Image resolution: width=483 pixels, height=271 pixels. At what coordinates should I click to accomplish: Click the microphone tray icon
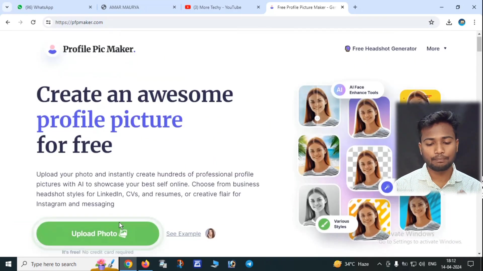(396, 264)
